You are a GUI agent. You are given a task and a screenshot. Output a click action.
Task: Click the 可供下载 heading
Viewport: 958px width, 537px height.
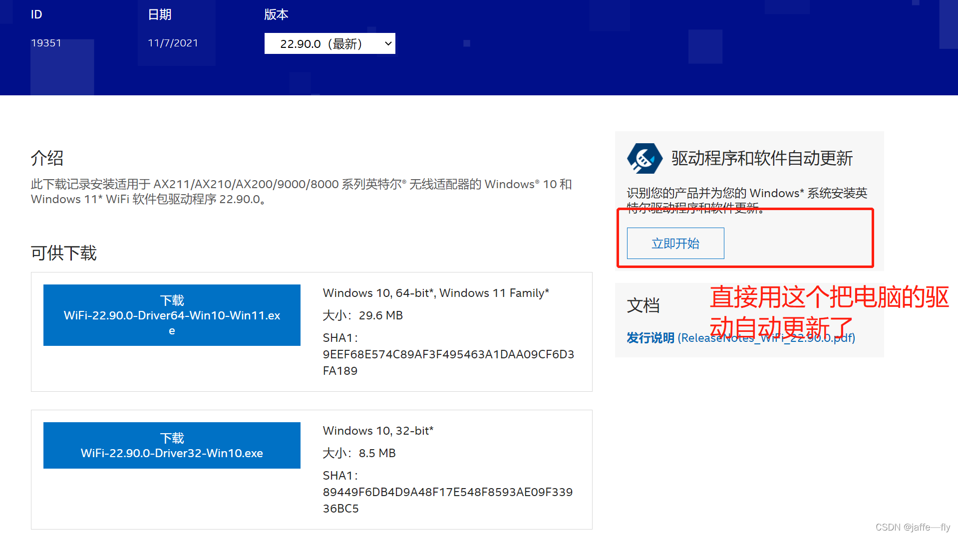[63, 253]
